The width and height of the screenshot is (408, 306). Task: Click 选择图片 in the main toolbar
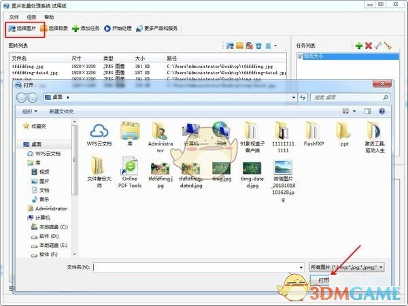tap(22, 29)
